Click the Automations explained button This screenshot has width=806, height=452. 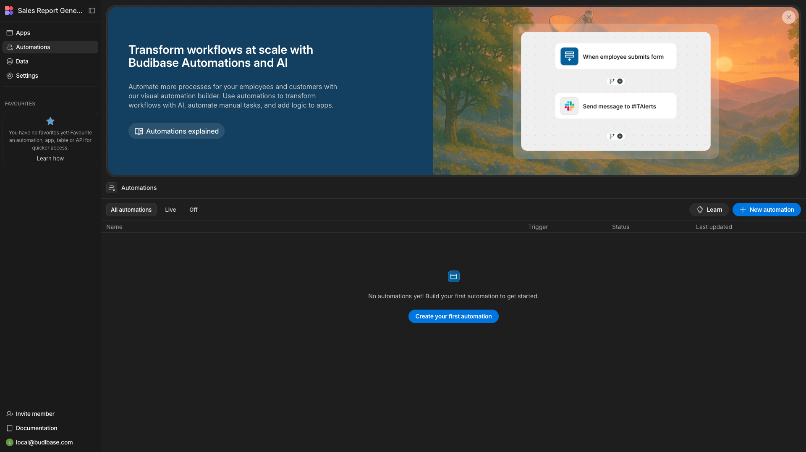coord(176,131)
